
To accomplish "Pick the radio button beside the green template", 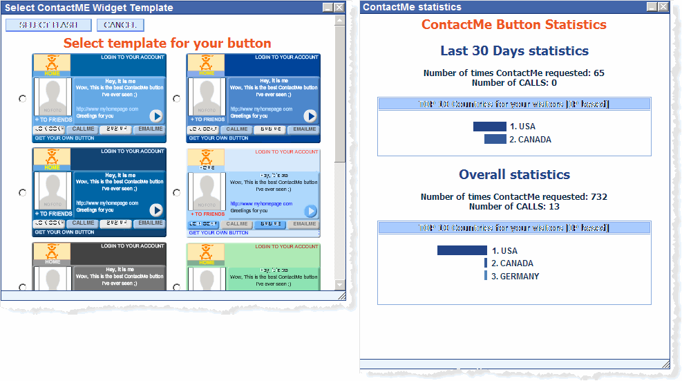I will pos(177,287).
